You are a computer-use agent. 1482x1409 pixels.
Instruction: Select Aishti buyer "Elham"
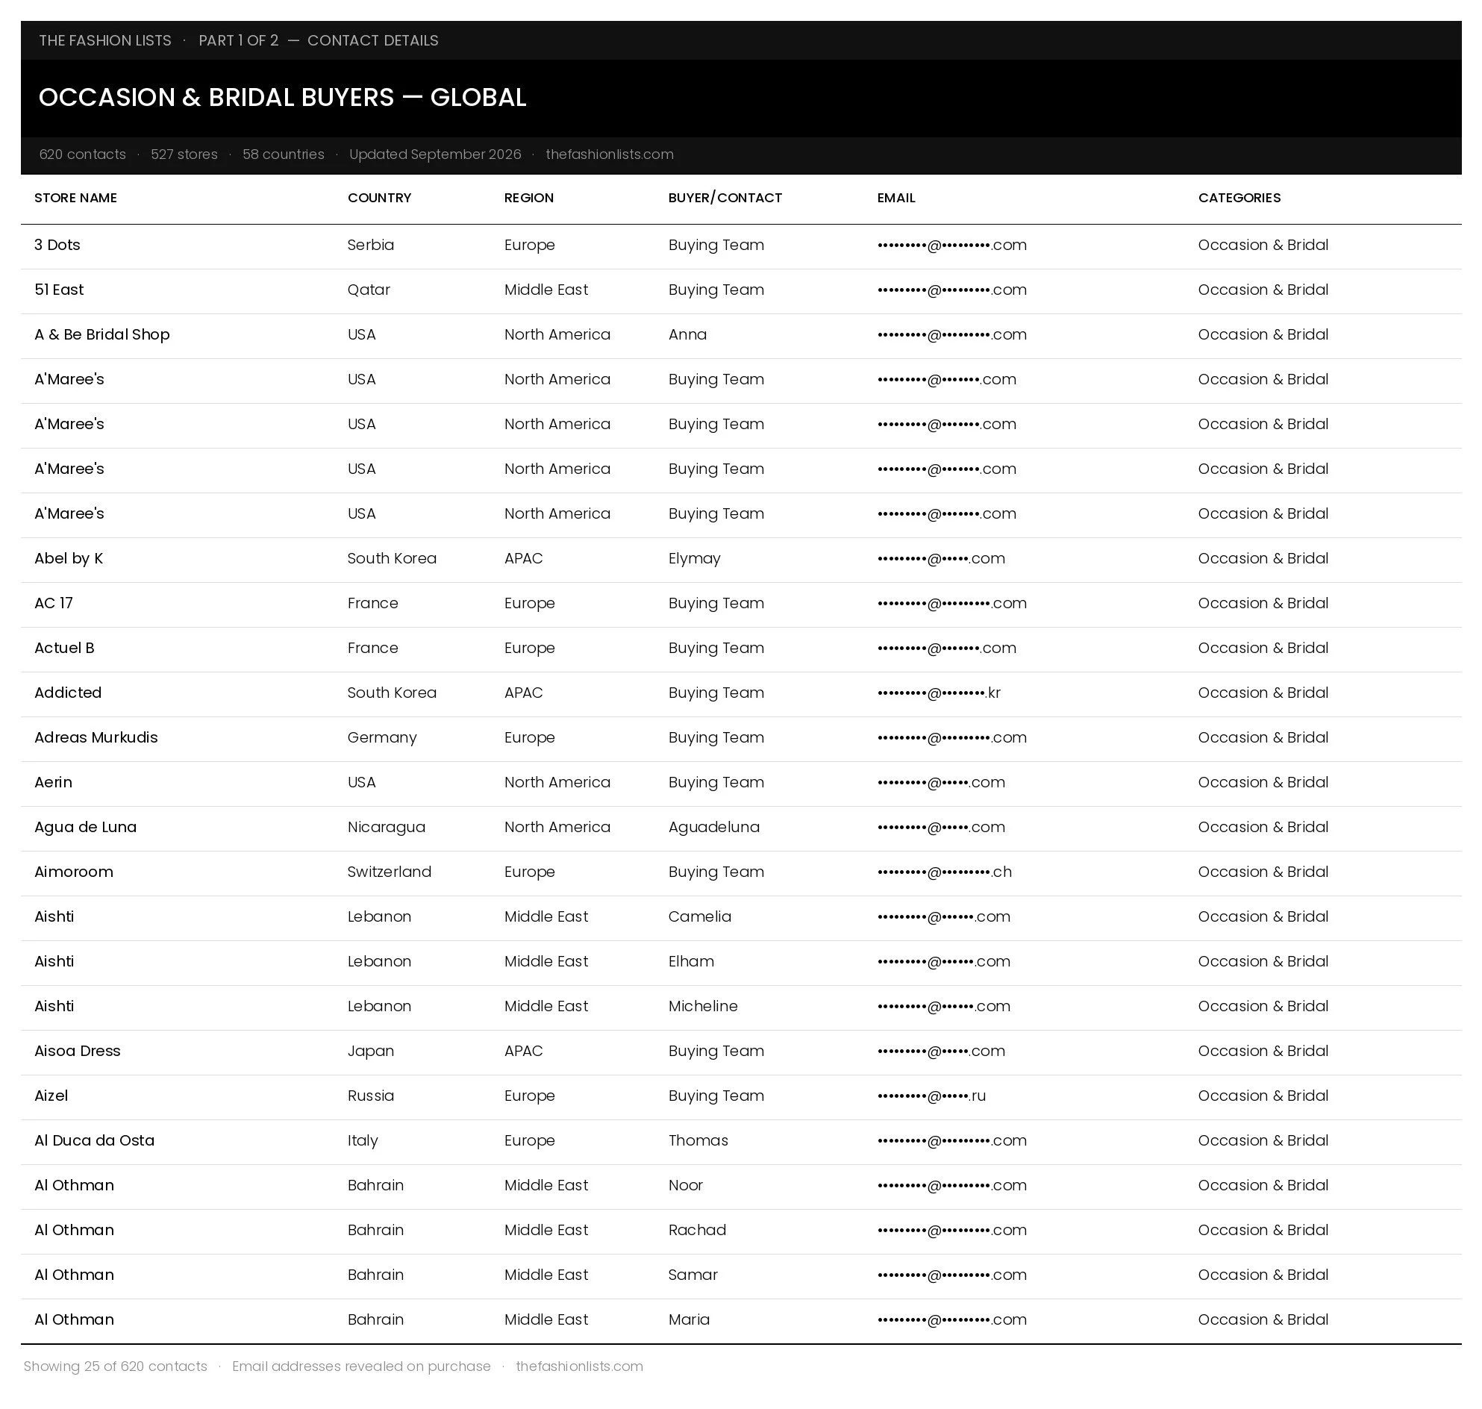click(x=691, y=961)
